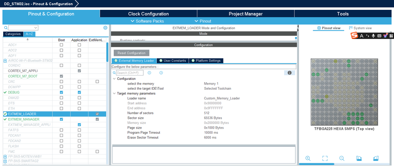Open the peripheral list settings gear
The image size is (394, 168).
click(x=105, y=28)
